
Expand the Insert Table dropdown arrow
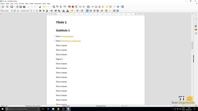point(67,7)
